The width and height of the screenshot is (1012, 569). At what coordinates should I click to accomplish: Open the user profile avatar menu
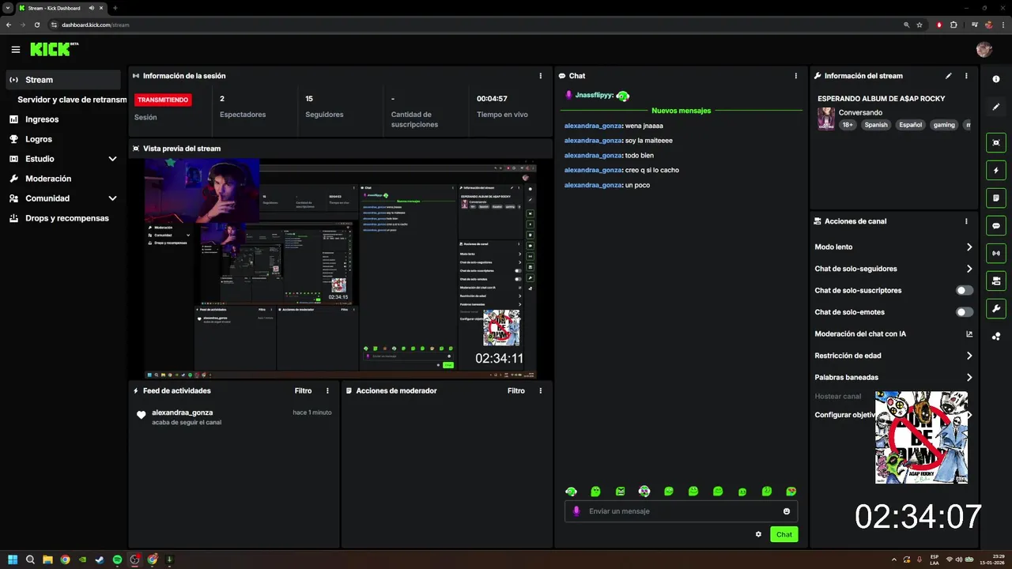[x=984, y=50]
